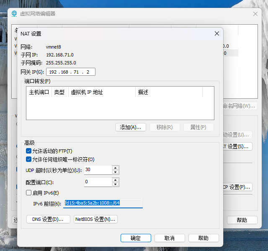This screenshot has height=251, width=268.
Task: Close the NAT 设置 dialog
Action: click(x=216, y=33)
